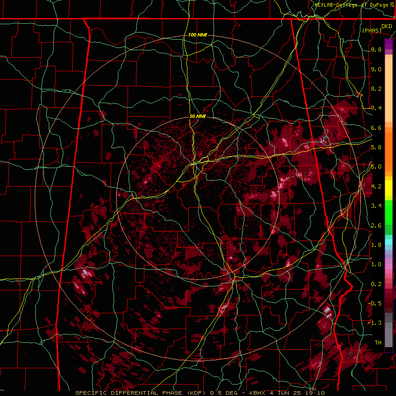The width and height of the screenshot is (396, 396).
Task: Click the 4.2 value on the scale
Action: 376,187
